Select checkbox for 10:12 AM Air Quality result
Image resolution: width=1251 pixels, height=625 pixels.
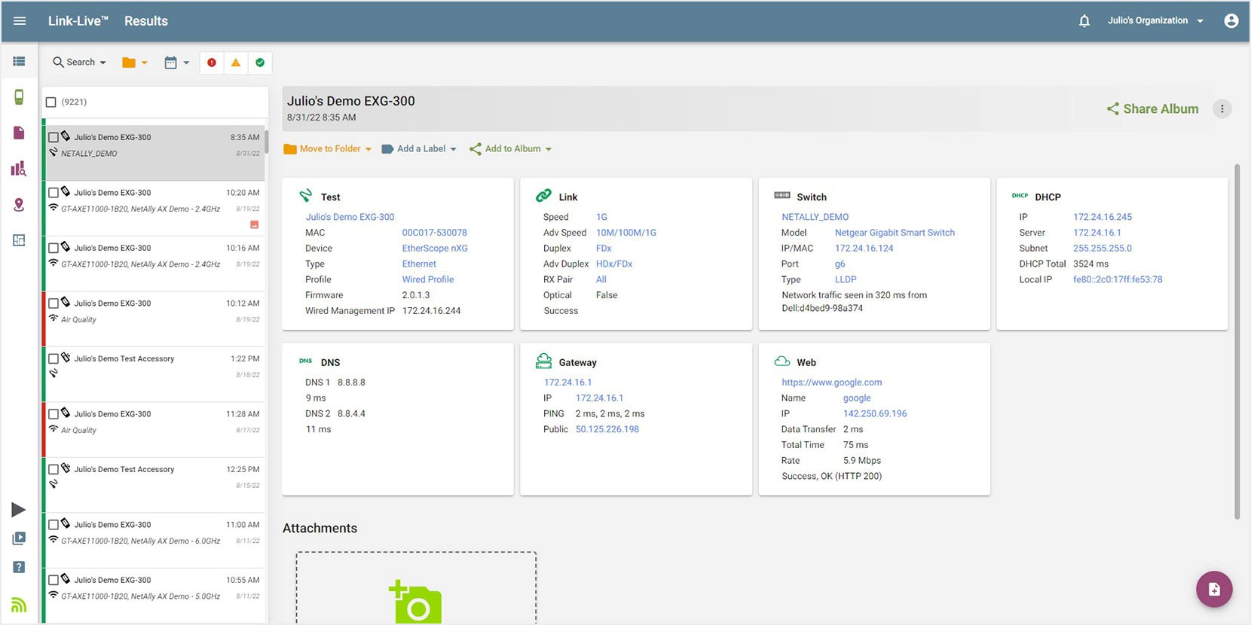[x=54, y=303]
